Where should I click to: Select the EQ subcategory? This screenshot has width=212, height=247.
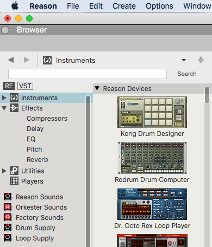tap(31, 139)
